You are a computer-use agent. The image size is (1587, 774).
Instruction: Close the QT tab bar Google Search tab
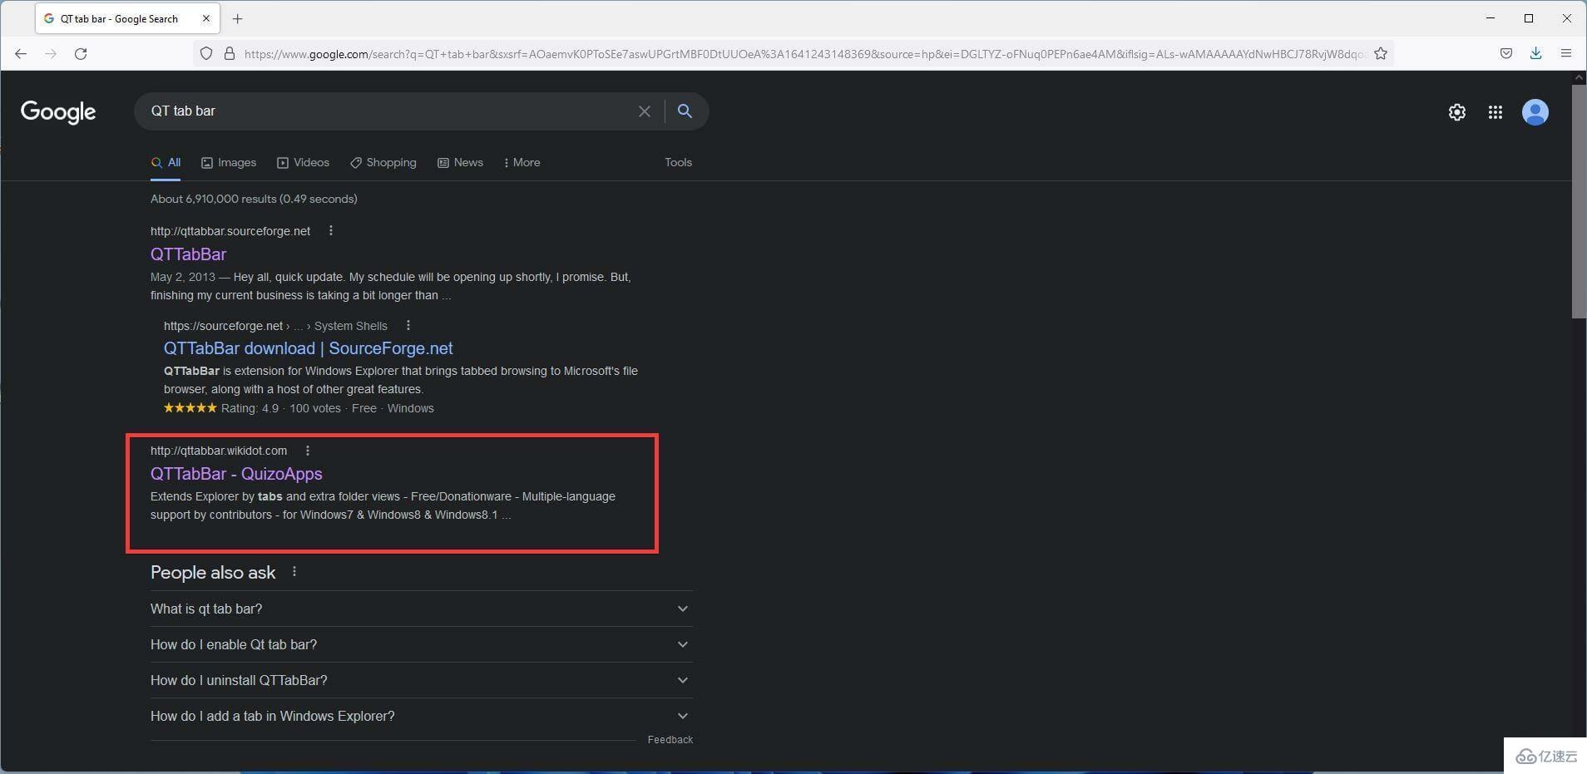206,18
